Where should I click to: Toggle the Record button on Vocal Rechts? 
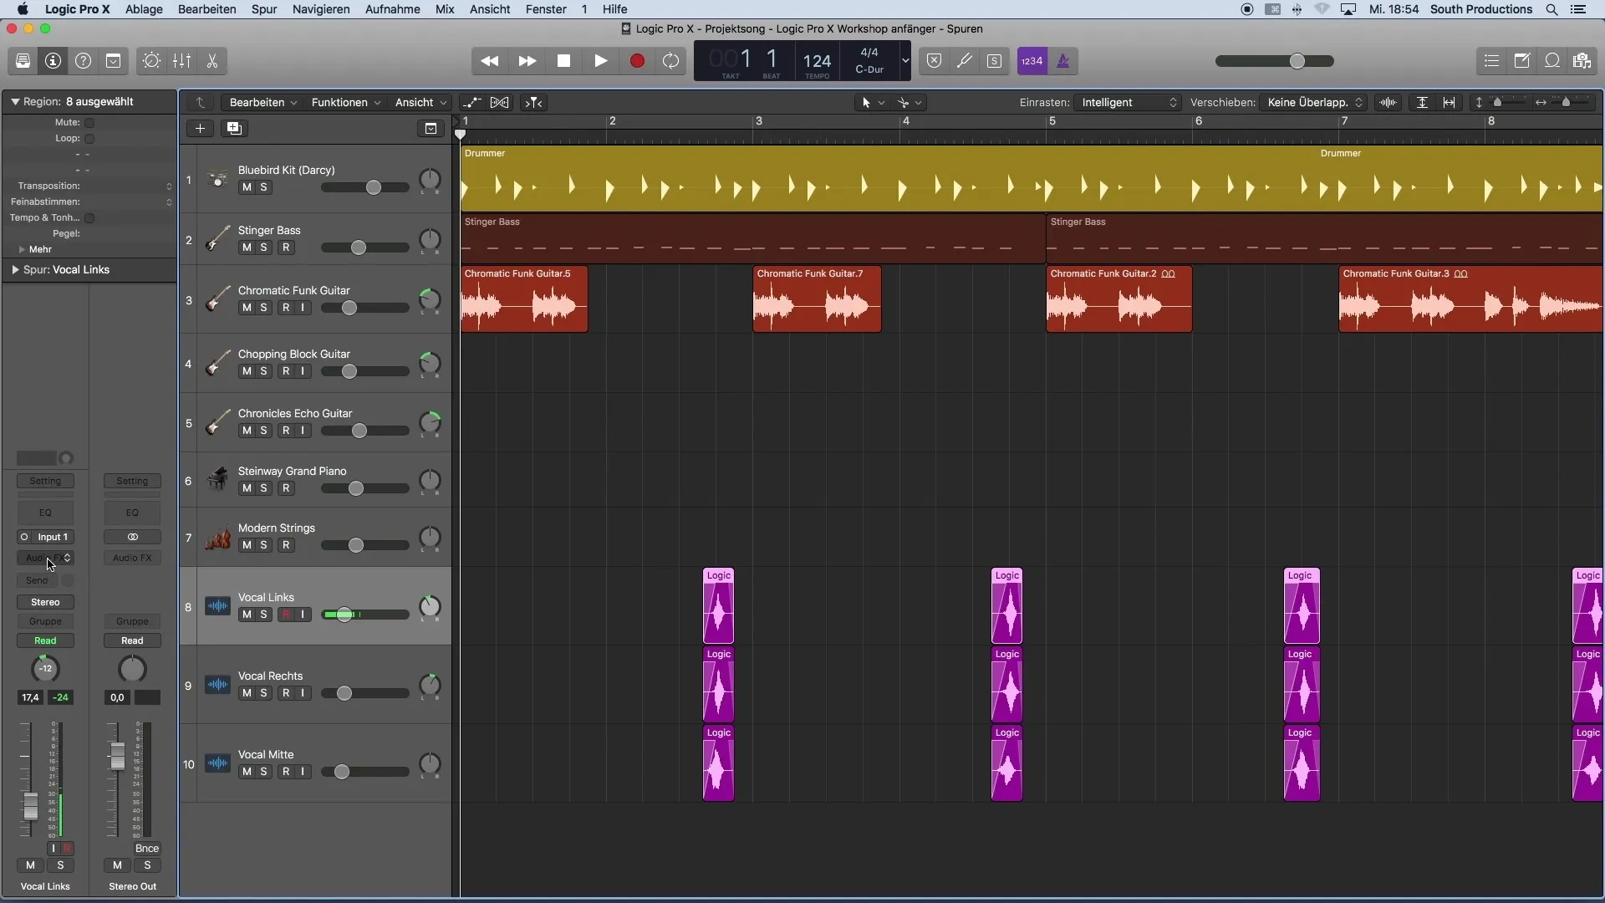point(286,692)
